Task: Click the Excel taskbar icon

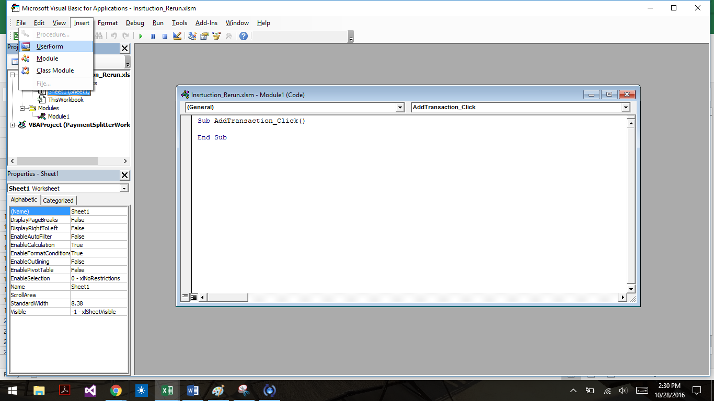Action: (167, 390)
